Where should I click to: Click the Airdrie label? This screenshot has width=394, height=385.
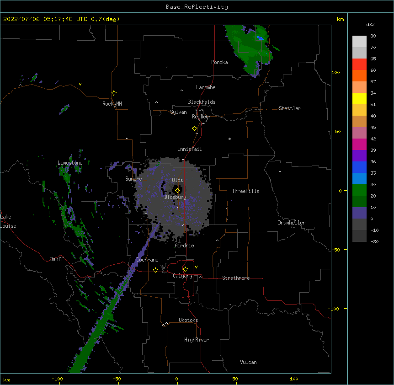184,246
